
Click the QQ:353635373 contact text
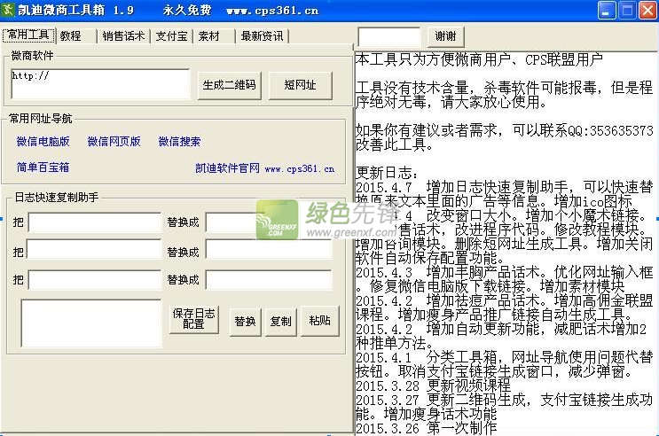click(x=611, y=130)
